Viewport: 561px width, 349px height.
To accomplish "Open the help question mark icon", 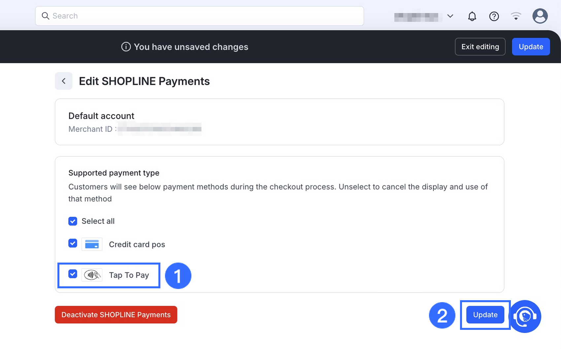I will tap(494, 16).
